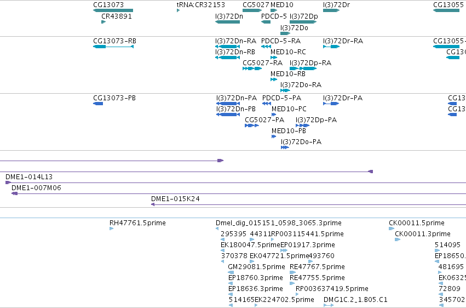Select the CG5027 gene in the top track
466x308 pixels.
point(252,10)
